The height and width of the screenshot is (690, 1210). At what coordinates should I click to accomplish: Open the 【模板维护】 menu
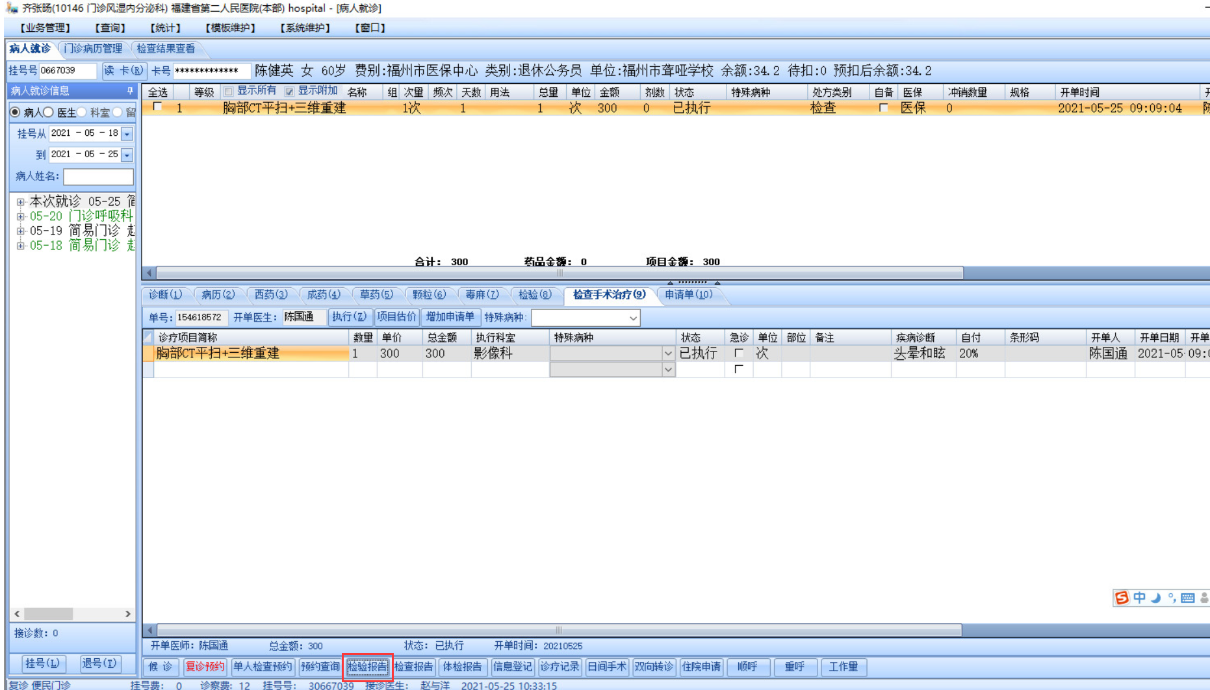(230, 28)
